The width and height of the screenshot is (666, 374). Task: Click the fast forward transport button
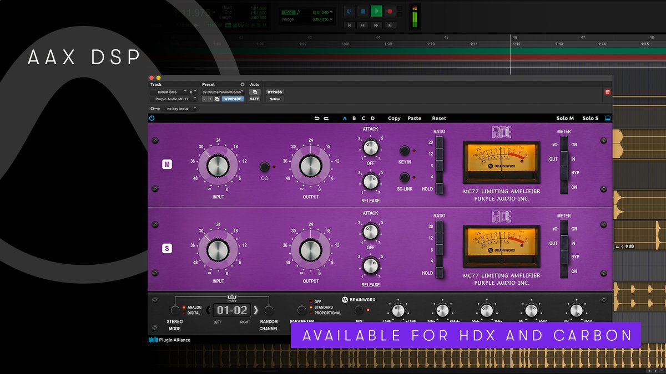376,25
